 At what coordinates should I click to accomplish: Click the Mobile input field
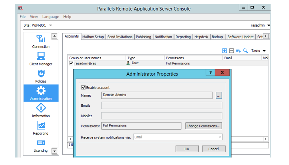(162, 116)
